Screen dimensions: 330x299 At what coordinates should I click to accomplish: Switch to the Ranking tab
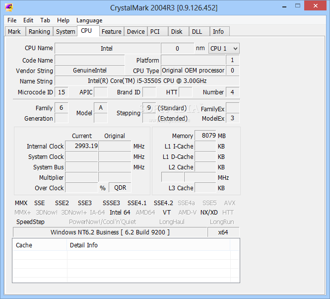39,32
